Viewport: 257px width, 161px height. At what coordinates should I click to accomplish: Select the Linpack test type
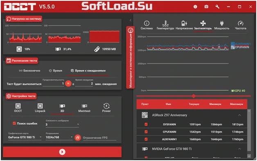(x=40, y=108)
